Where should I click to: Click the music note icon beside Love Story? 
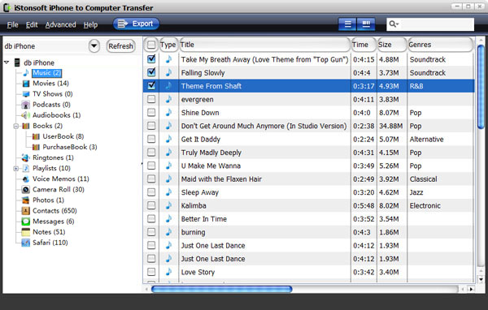168,272
